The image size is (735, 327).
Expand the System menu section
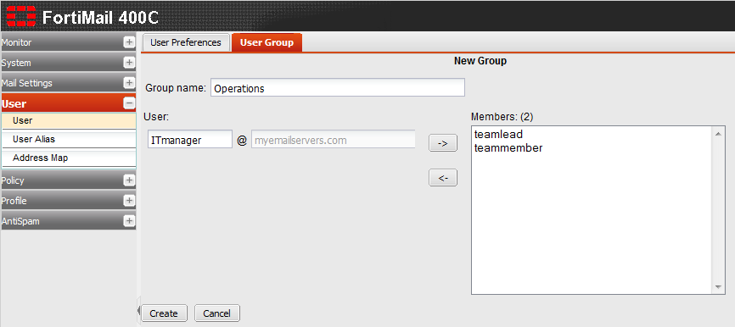coord(129,62)
